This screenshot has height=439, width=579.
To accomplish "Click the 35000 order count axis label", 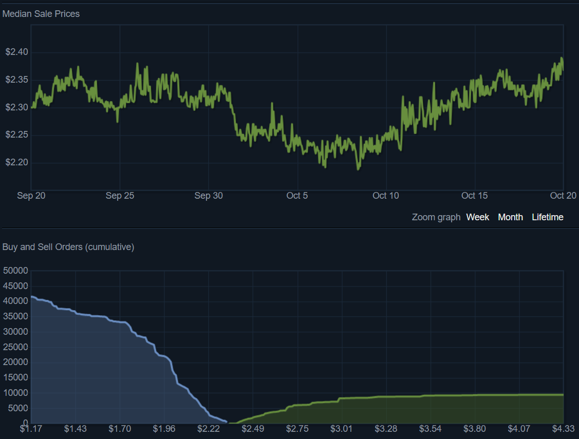I will (15, 316).
